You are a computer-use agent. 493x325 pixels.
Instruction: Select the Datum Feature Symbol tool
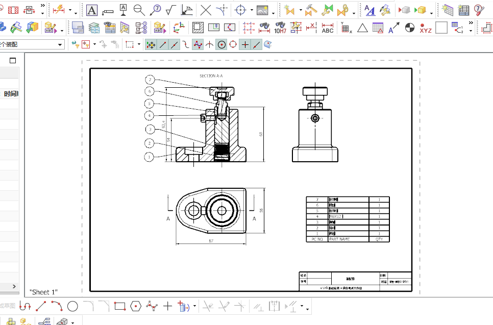124,10
